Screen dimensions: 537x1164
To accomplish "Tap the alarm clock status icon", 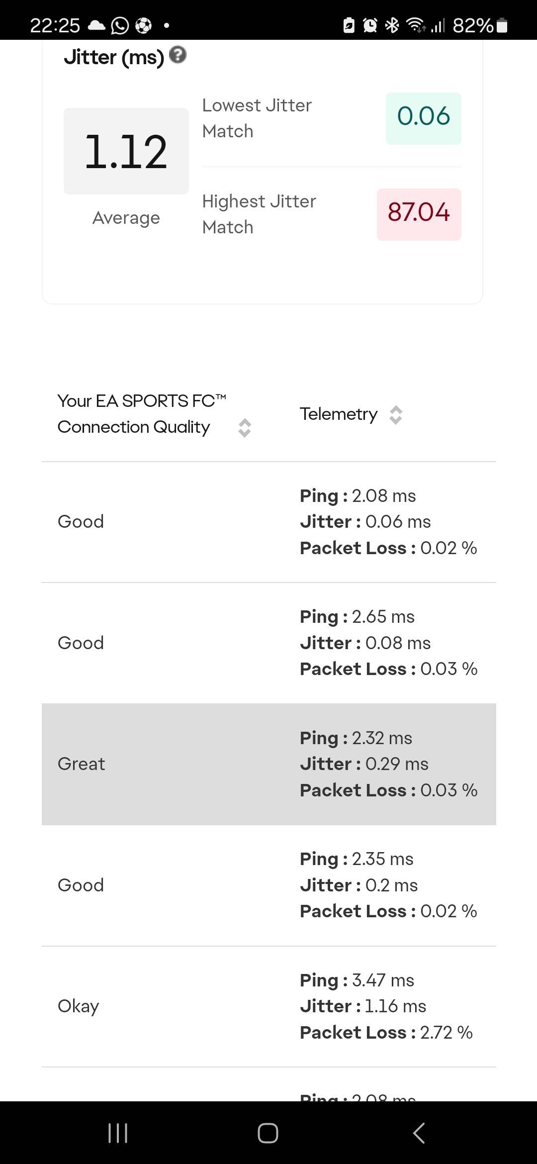I will coord(370,25).
